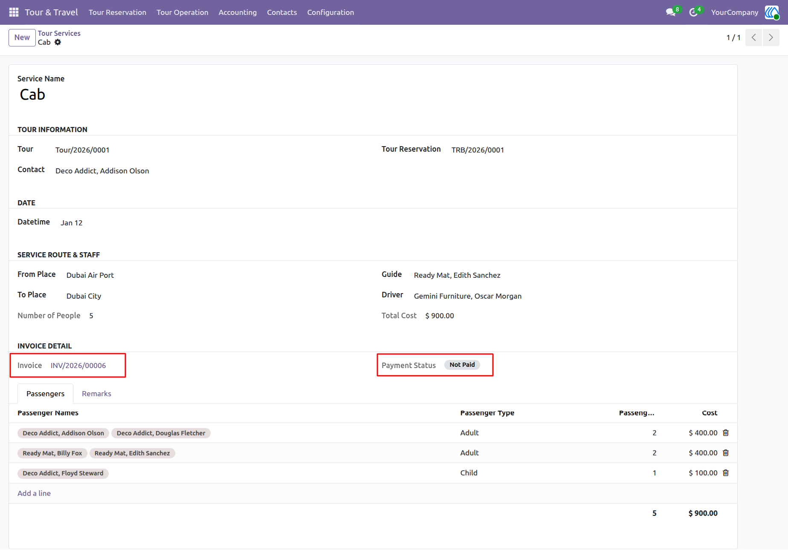This screenshot has width=788, height=550.
Task: Open YourCompany company switcher
Action: (x=735, y=12)
